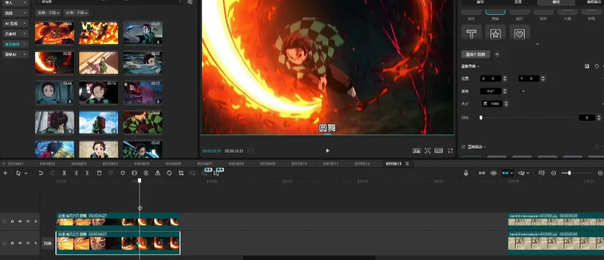The image size is (604, 260).
Task: Hide the upper track with eye icon
Action: 20,221
